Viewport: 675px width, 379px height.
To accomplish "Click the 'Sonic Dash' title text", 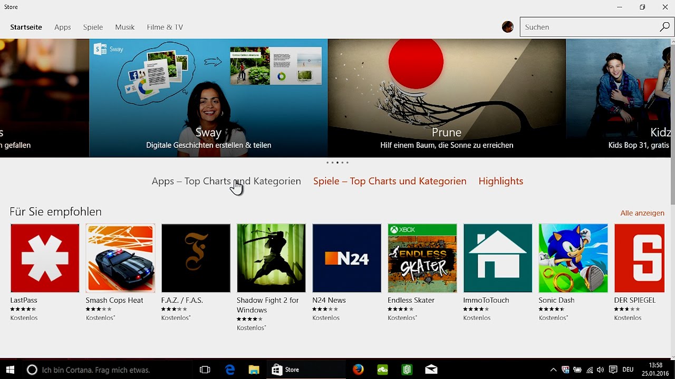I will (556, 300).
